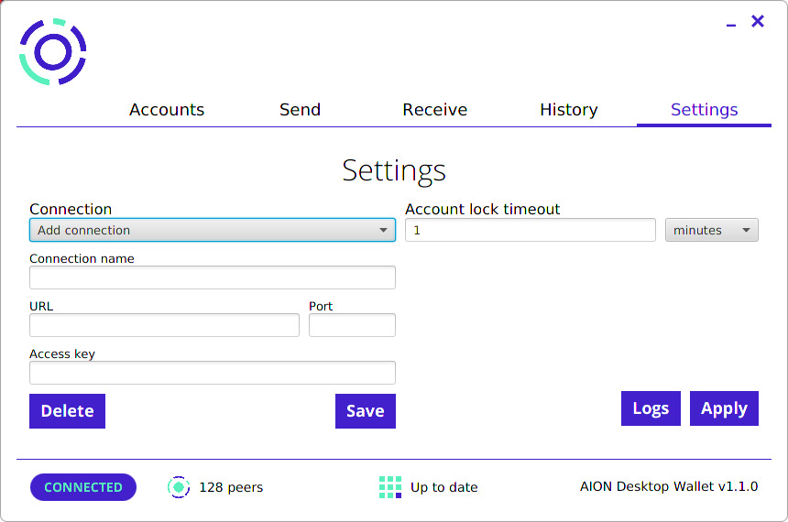Minimize the wallet window
Screen dimensions: 788x522
730,25
